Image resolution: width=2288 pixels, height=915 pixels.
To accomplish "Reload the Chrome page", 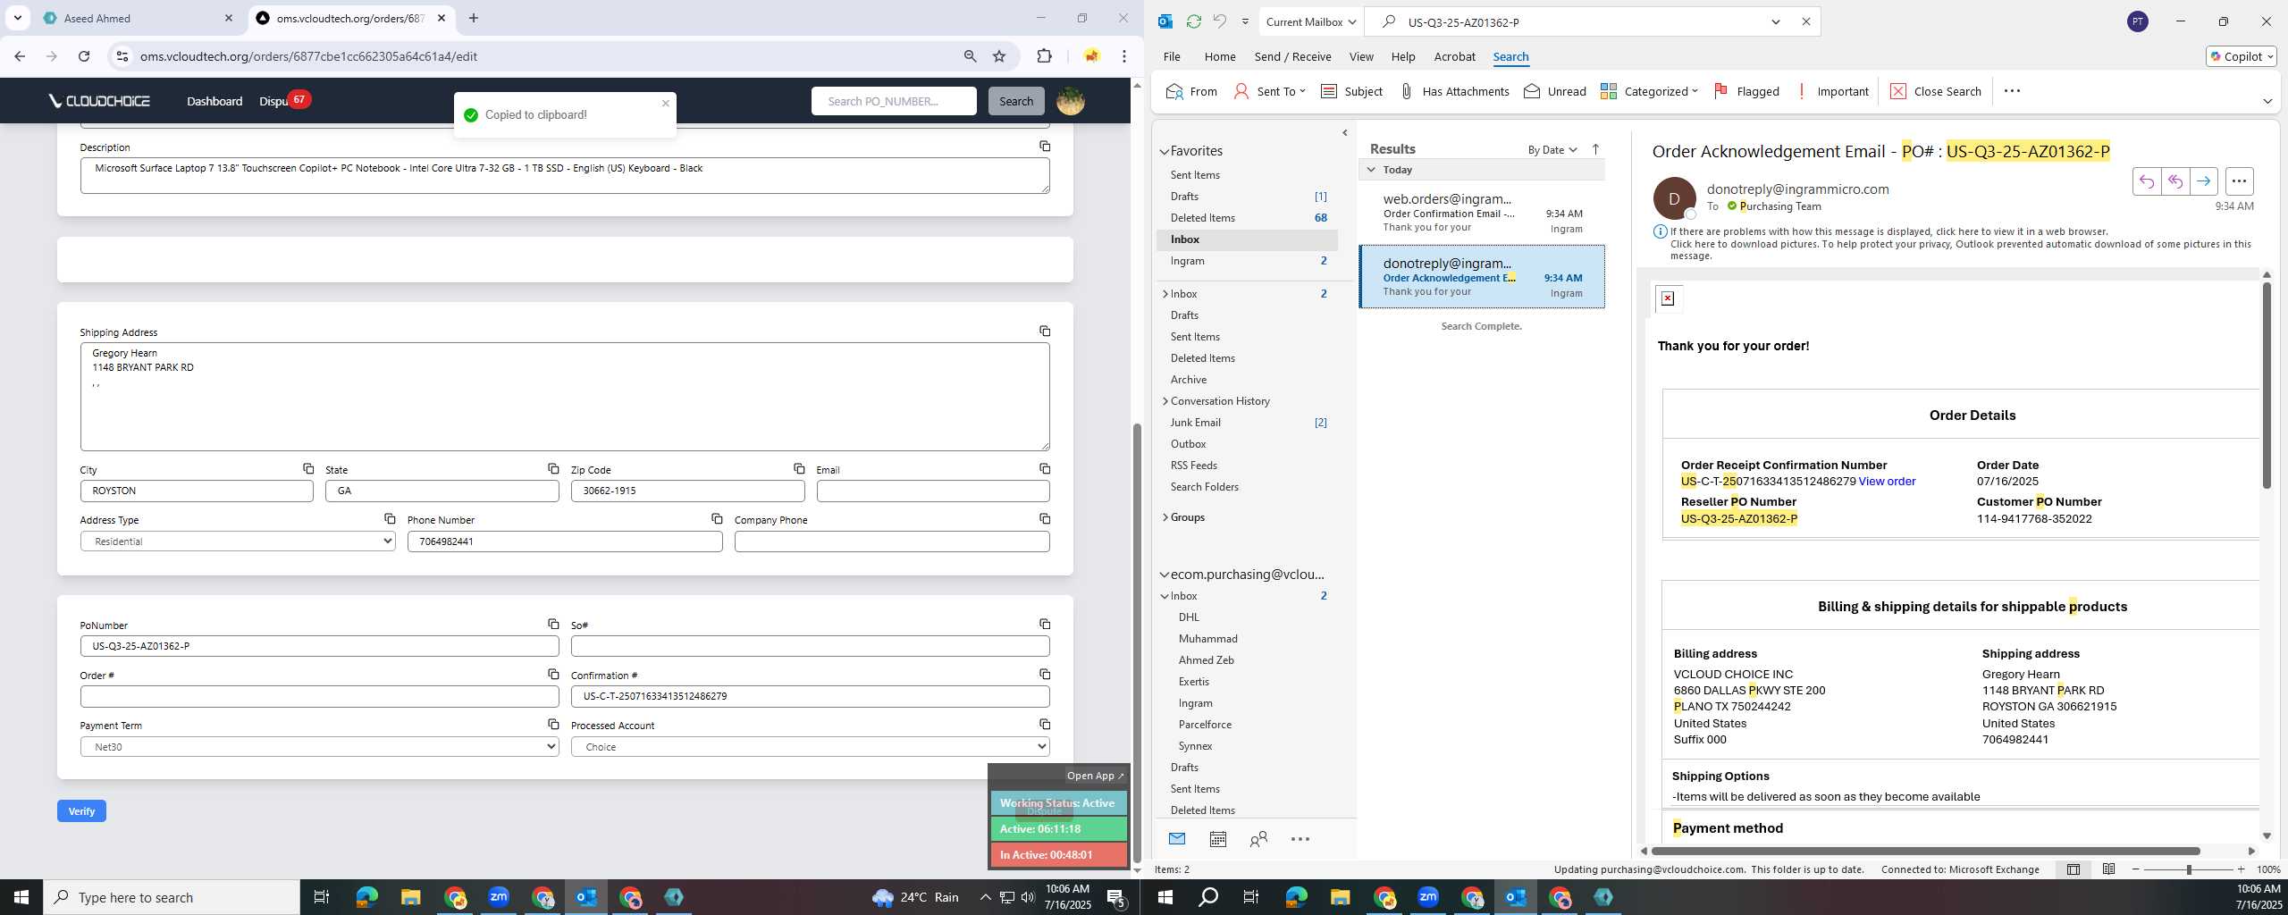I will pos(84,56).
